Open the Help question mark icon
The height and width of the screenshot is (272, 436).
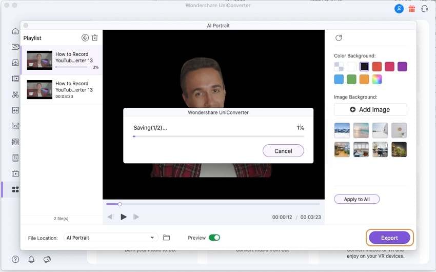tap(15, 259)
